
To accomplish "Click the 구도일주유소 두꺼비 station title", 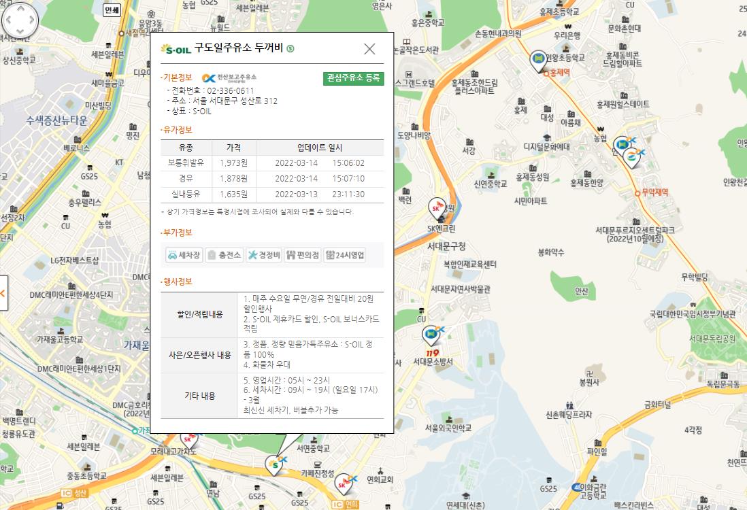I will pyautogui.click(x=238, y=48).
